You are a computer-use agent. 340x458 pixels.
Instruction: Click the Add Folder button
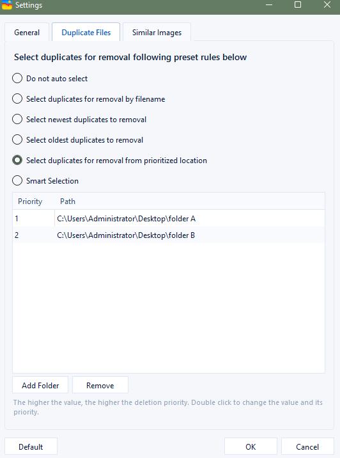pos(40,385)
